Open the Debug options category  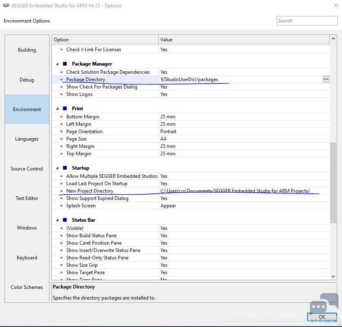coord(27,80)
